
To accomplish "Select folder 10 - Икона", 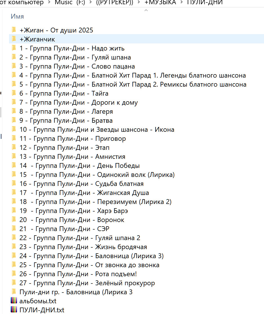I will click(97, 129).
